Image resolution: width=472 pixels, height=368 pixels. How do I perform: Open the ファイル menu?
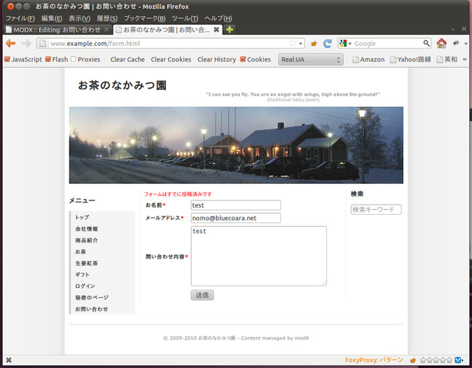(x=20, y=18)
